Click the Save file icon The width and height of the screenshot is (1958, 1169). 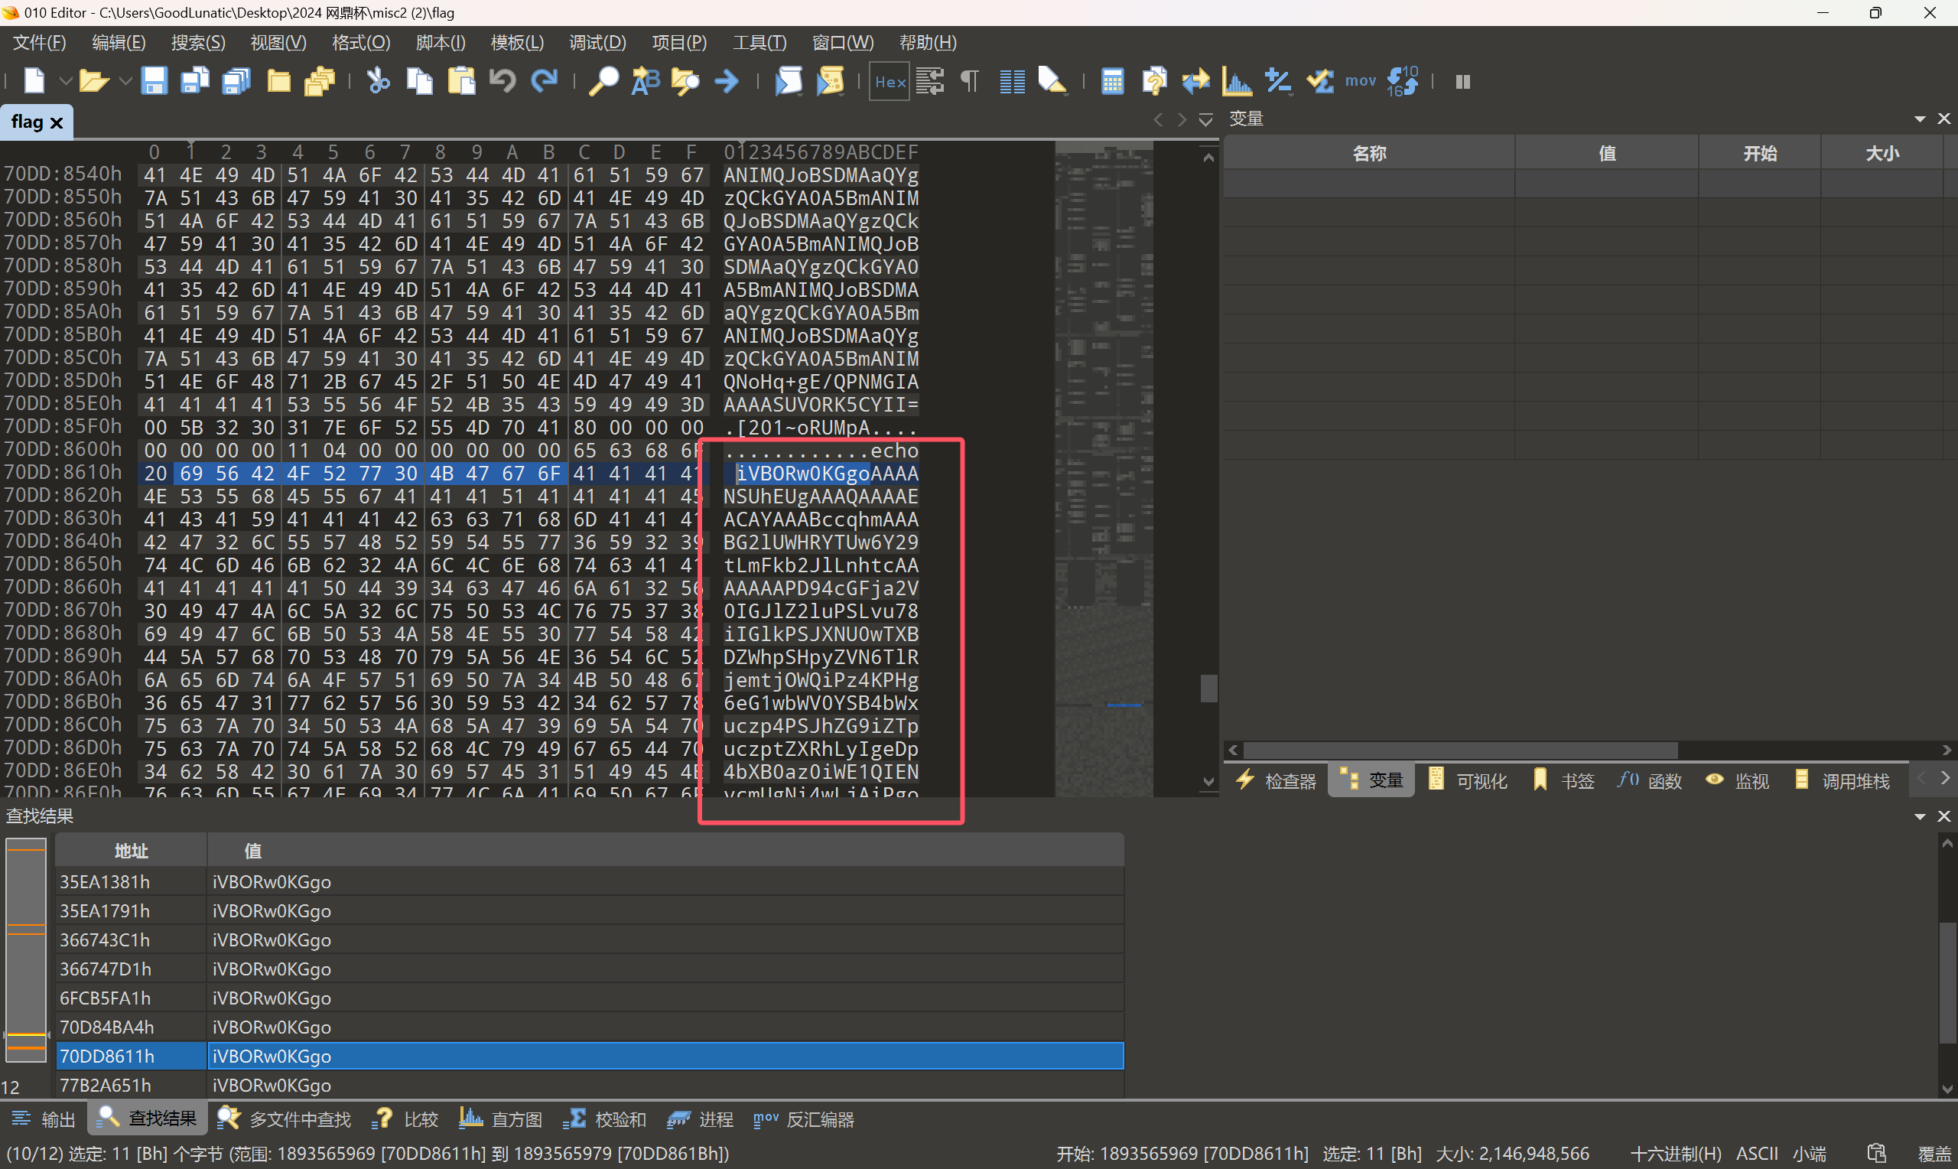tap(154, 81)
